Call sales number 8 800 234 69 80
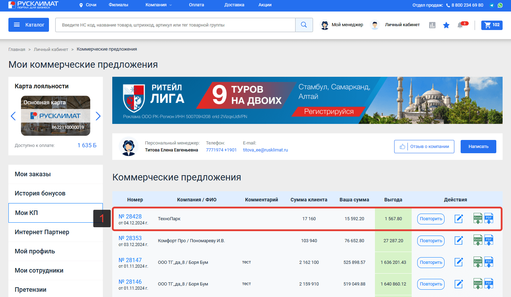Screen dimensions: 511x297 coord(467,5)
